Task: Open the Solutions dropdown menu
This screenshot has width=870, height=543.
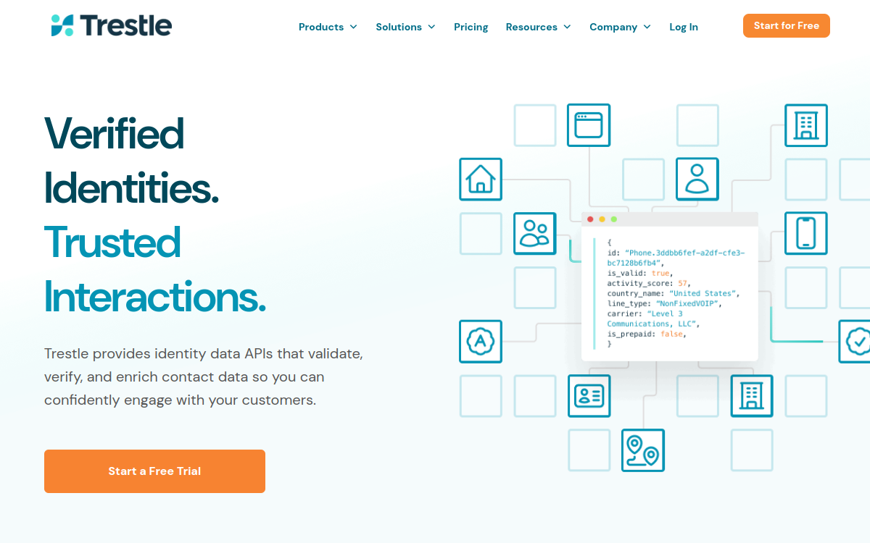Action: tap(405, 27)
